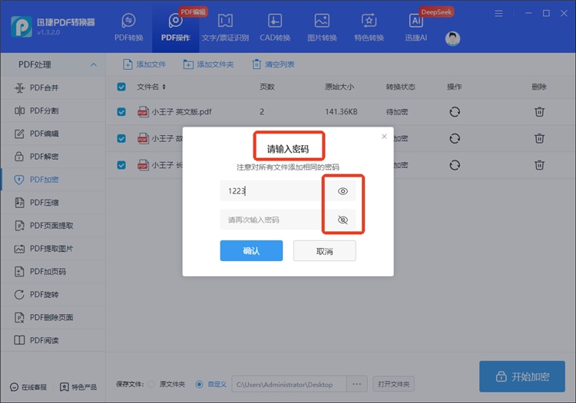This screenshot has width=576, height=403.
Task: Select PDF加密 in the sidebar
Action: [x=53, y=180]
